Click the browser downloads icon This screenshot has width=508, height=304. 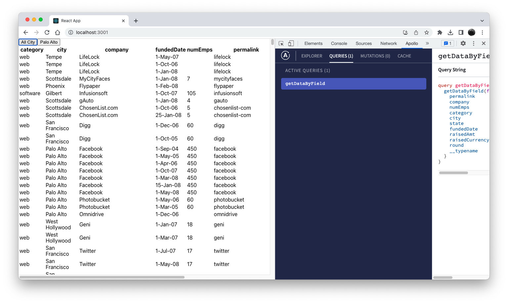[450, 32]
